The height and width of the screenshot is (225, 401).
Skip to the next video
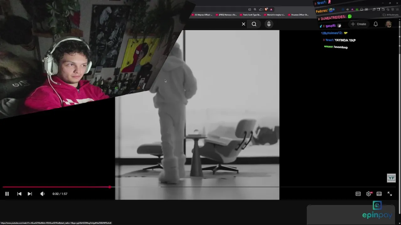[30, 194]
